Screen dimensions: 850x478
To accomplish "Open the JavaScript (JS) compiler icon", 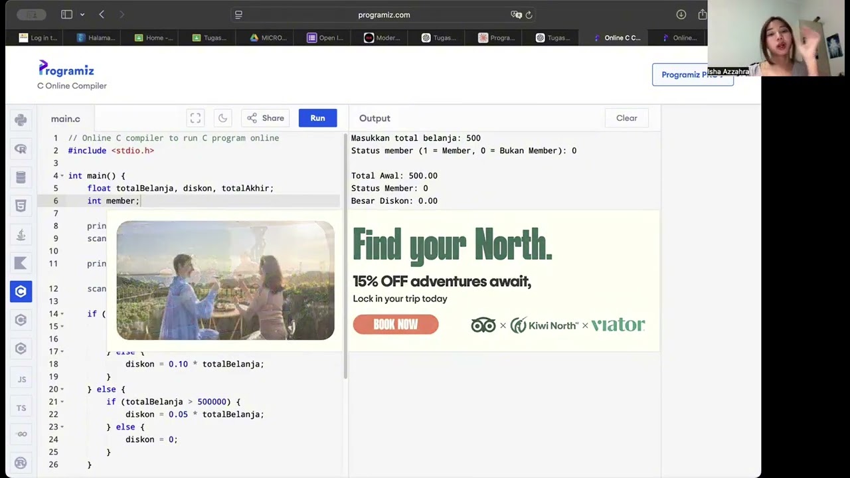I will 21,379.
